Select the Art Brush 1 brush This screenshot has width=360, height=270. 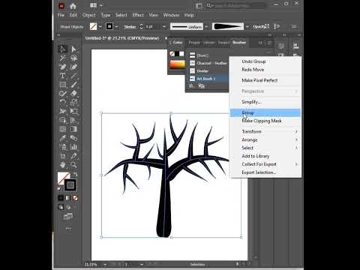(x=208, y=79)
